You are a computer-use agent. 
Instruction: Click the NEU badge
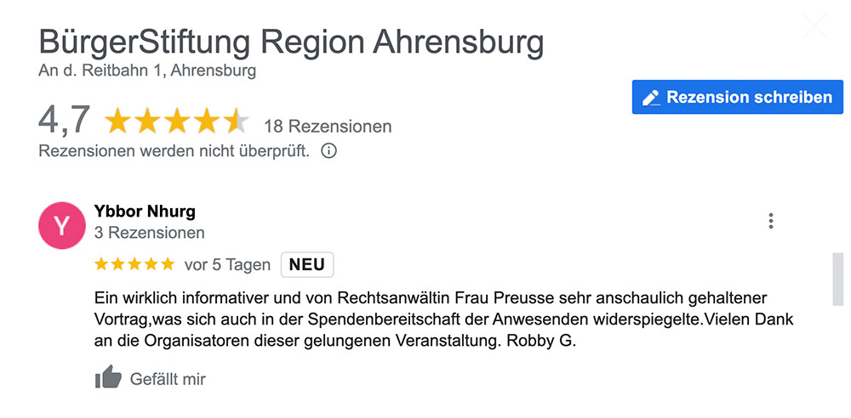tap(307, 264)
